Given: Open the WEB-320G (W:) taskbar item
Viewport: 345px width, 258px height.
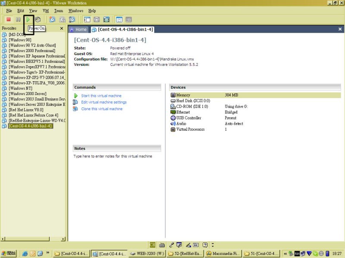Looking at the screenshot, I should pos(147,254).
